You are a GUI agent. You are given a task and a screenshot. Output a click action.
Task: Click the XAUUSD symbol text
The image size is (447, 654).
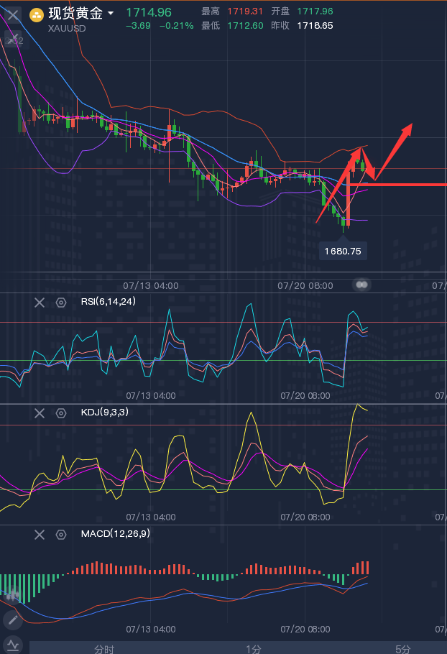click(67, 28)
